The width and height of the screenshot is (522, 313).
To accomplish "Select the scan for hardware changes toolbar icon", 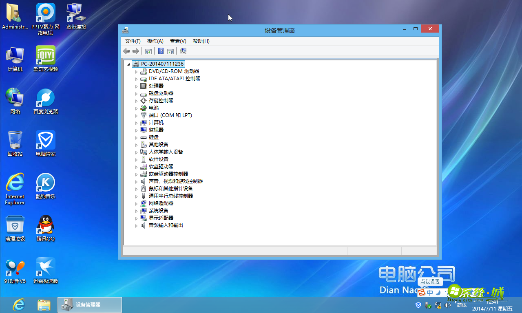I will point(183,51).
